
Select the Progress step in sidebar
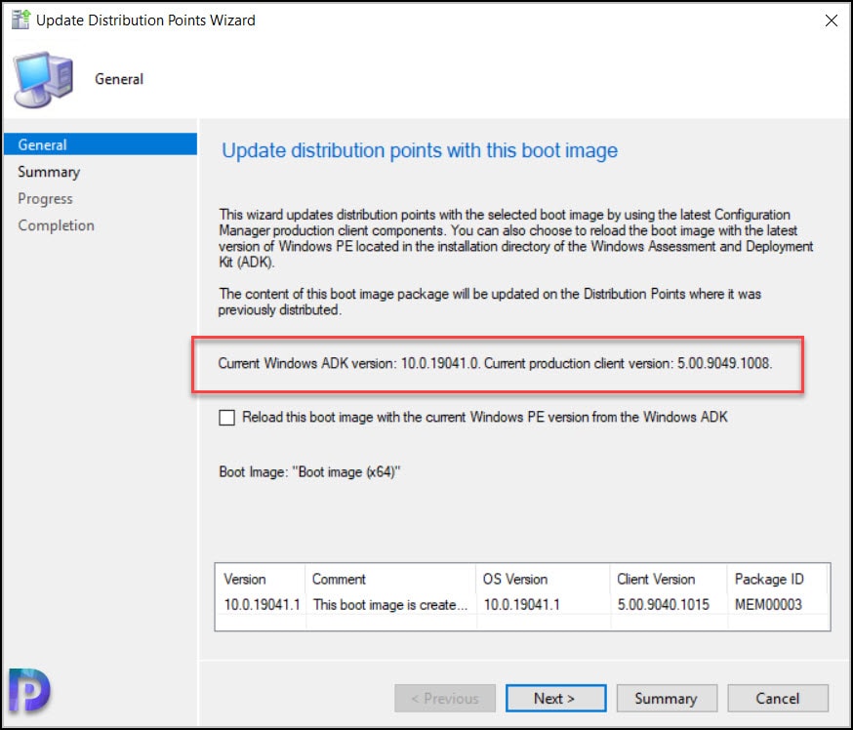pos(45,198)
